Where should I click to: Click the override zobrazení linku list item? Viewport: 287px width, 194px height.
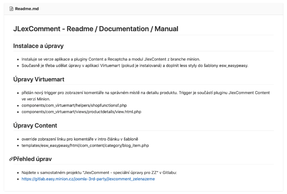click(80, 139)
